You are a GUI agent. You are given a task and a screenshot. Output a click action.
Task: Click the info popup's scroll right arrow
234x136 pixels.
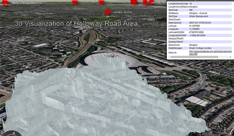(x=230, y=57)
